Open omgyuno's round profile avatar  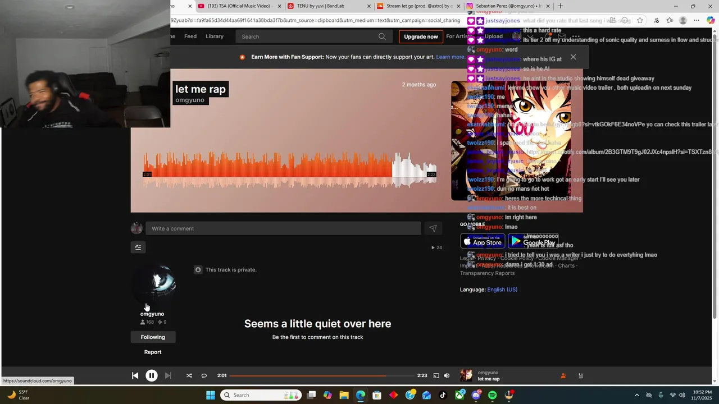[x=153, y=284]
